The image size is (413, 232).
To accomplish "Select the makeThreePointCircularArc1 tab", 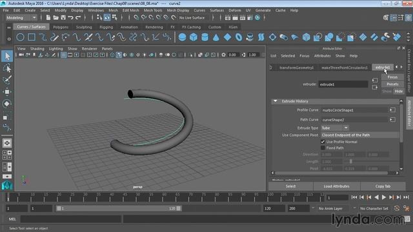I will (x=345, y=68).
